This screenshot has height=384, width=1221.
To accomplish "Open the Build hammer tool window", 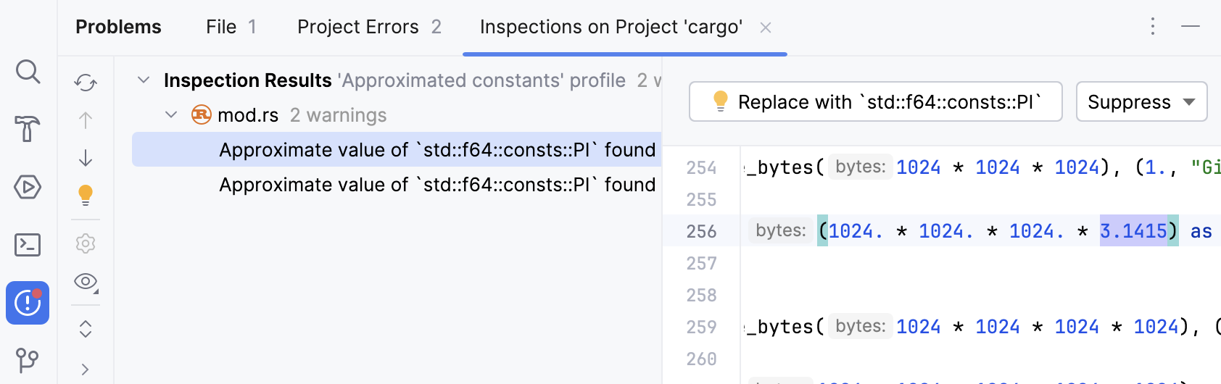I will tap(28, 129).
